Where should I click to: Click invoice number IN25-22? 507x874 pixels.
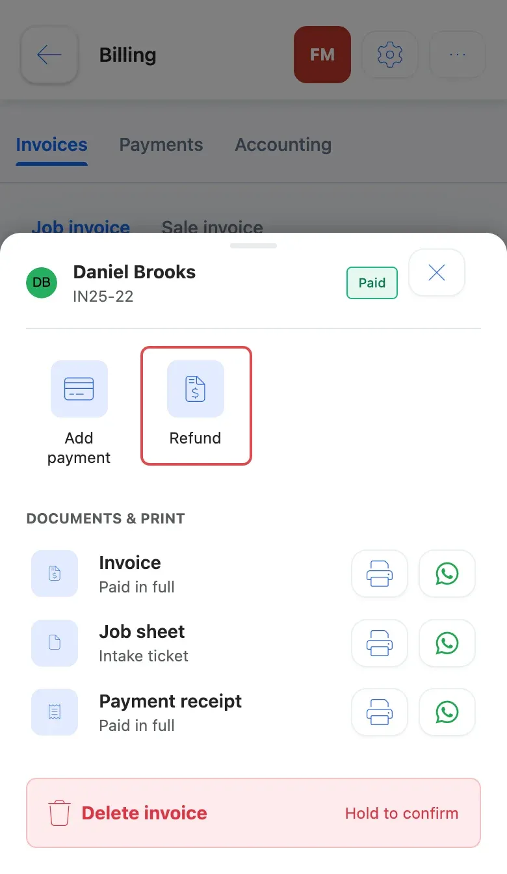(103, 297)
